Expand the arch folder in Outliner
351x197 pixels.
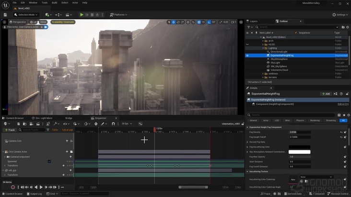pos(263,41)
